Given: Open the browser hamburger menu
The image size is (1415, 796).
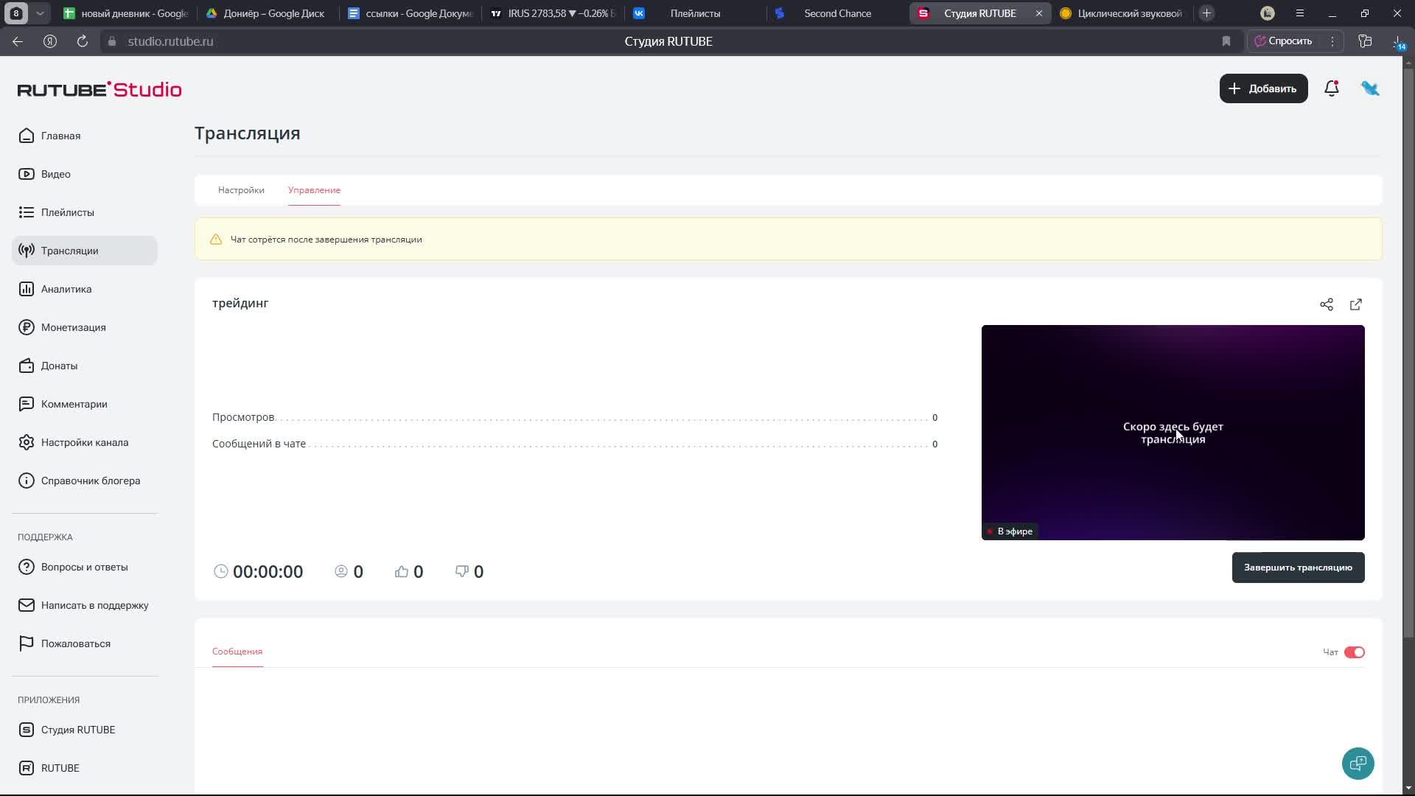Looking at the screenshot, I should [x=1300, y=13].
